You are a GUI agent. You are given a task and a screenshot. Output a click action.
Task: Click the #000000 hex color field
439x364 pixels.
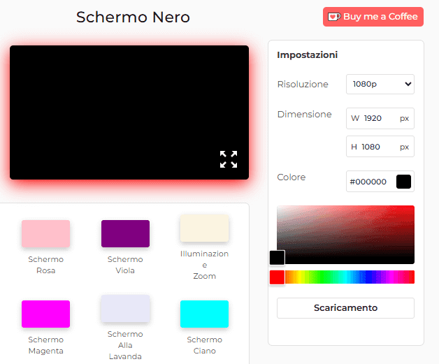click(x=369, y=182)
